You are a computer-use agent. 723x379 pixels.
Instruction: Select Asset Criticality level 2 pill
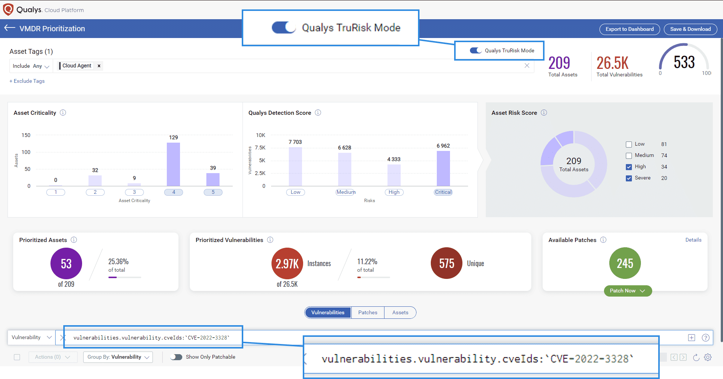point(95,192)
